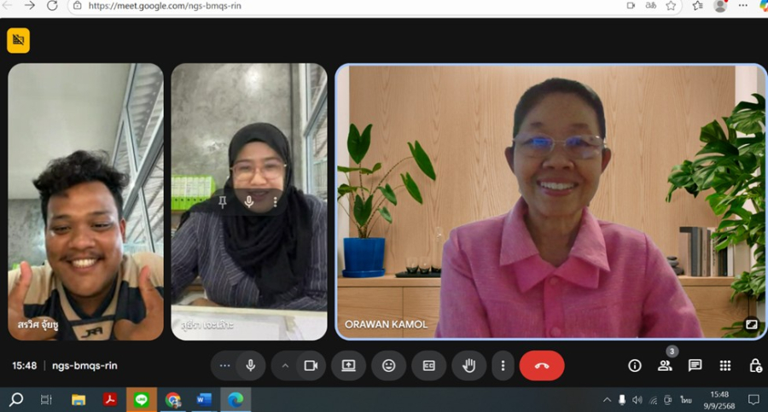Click the yellow icon at top left
768x412 pixels.
tap(18, 40)
